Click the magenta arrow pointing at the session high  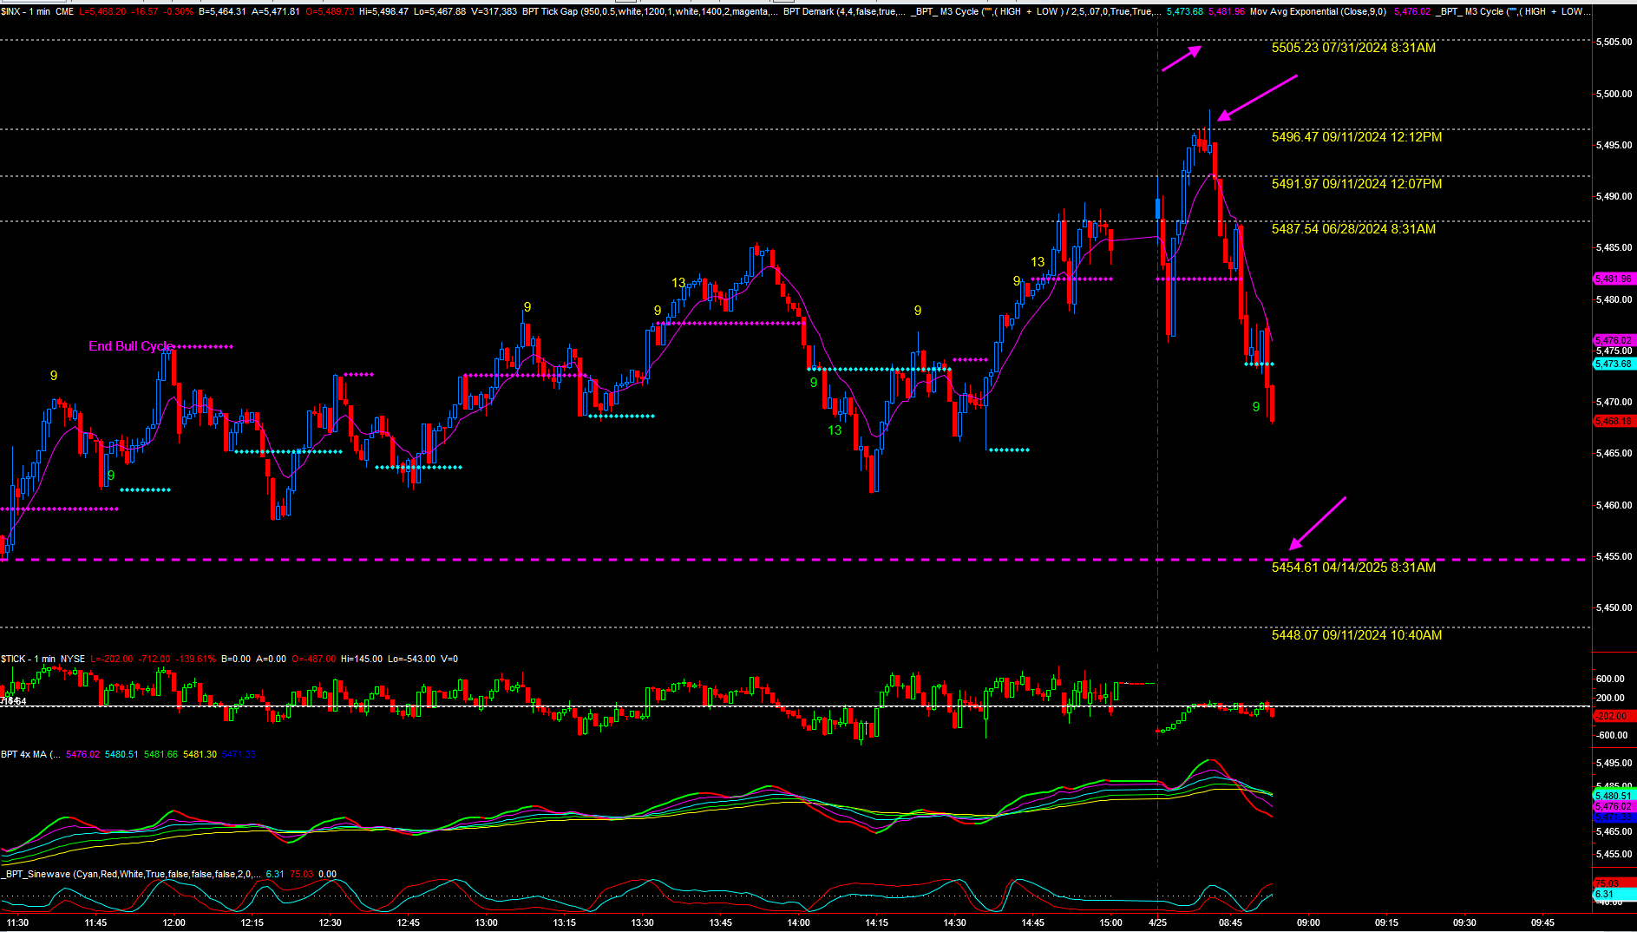(x=1257, y=97)
